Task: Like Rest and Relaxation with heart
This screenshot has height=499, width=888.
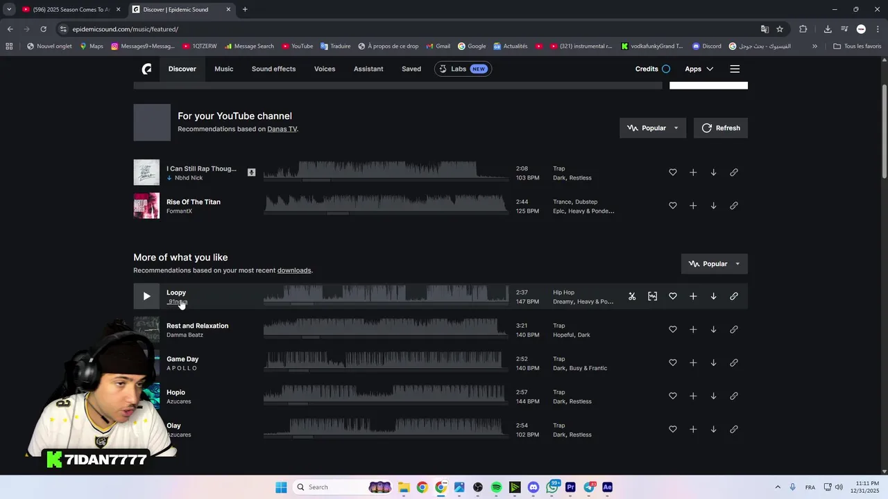Action: (x=673, y=330)
